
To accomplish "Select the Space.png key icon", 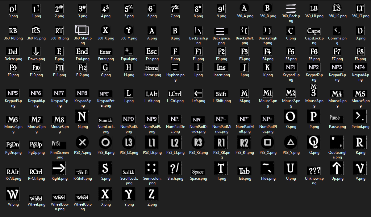I will (198, 172).
